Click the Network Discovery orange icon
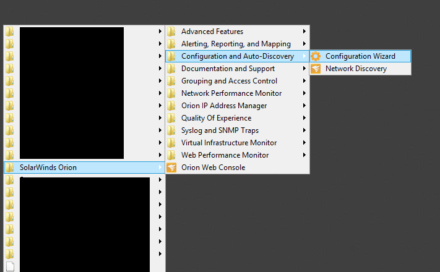This screenshot has height=272, width=440. (316, 69)
